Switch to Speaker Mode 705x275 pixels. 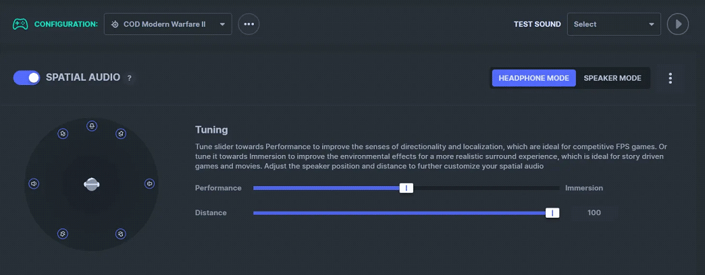point(612,78)
